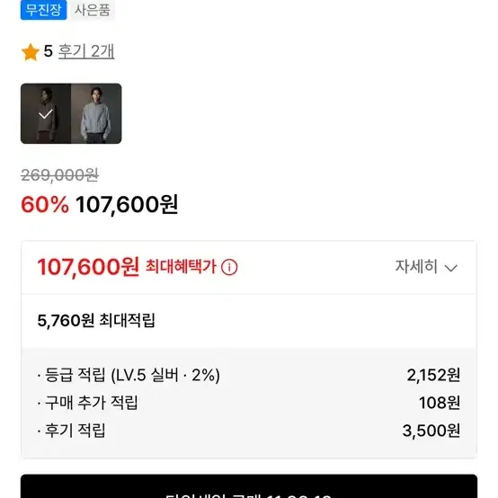
Task: Tap the orange star rating icon
Action: coord(31,52)
